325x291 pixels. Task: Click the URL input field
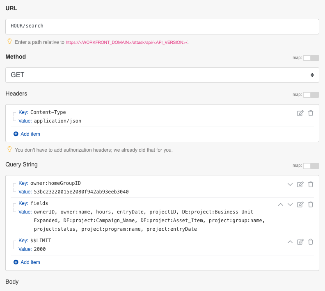pos(162,26)
